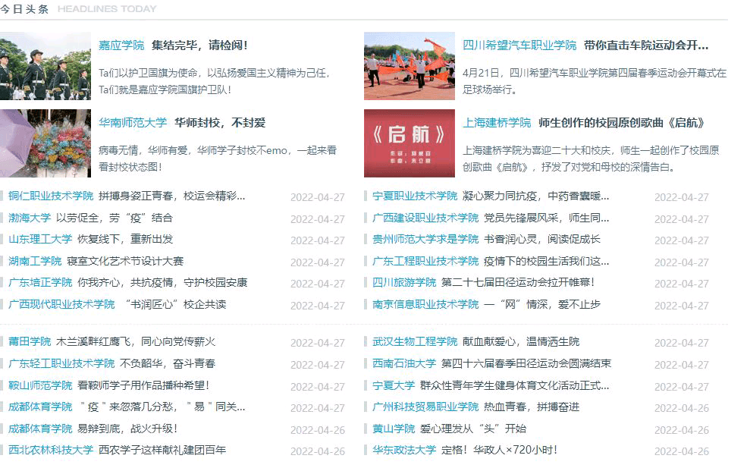Open article 献血献爱心，温情洒生院
The width and height of the screenshot is (747, 468).
click(x=521, y=341)
